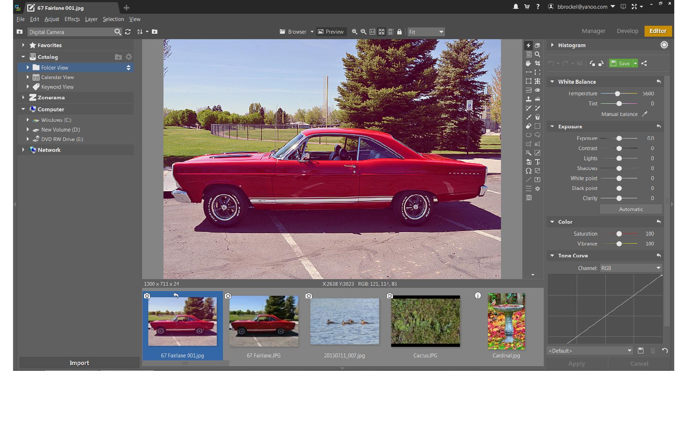
Task: Select the Crop tool
Action: pos(537,63)
